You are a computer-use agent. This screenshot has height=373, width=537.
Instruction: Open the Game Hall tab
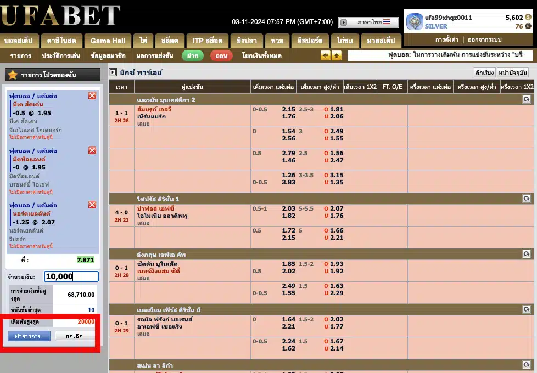pos(108,41)
